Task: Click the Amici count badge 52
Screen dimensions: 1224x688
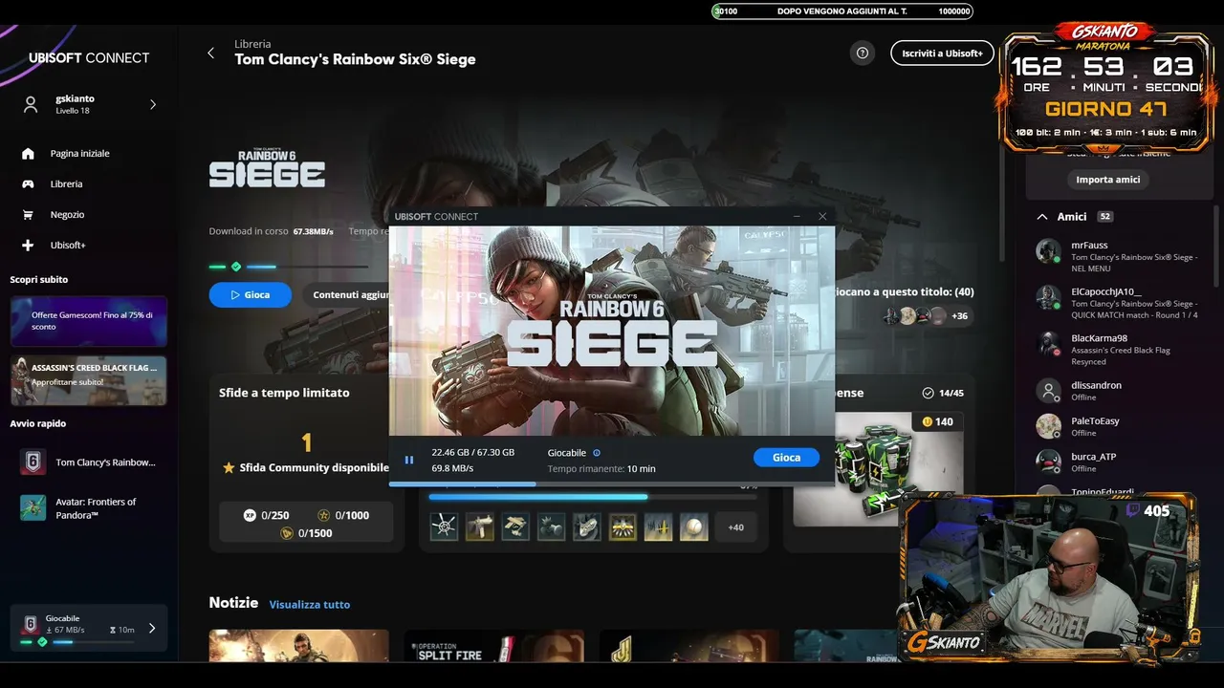Action: point(1105,217)
